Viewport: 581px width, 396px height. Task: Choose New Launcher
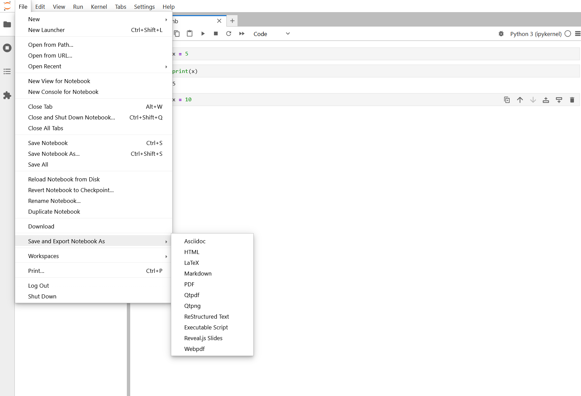tap(94, 30)
